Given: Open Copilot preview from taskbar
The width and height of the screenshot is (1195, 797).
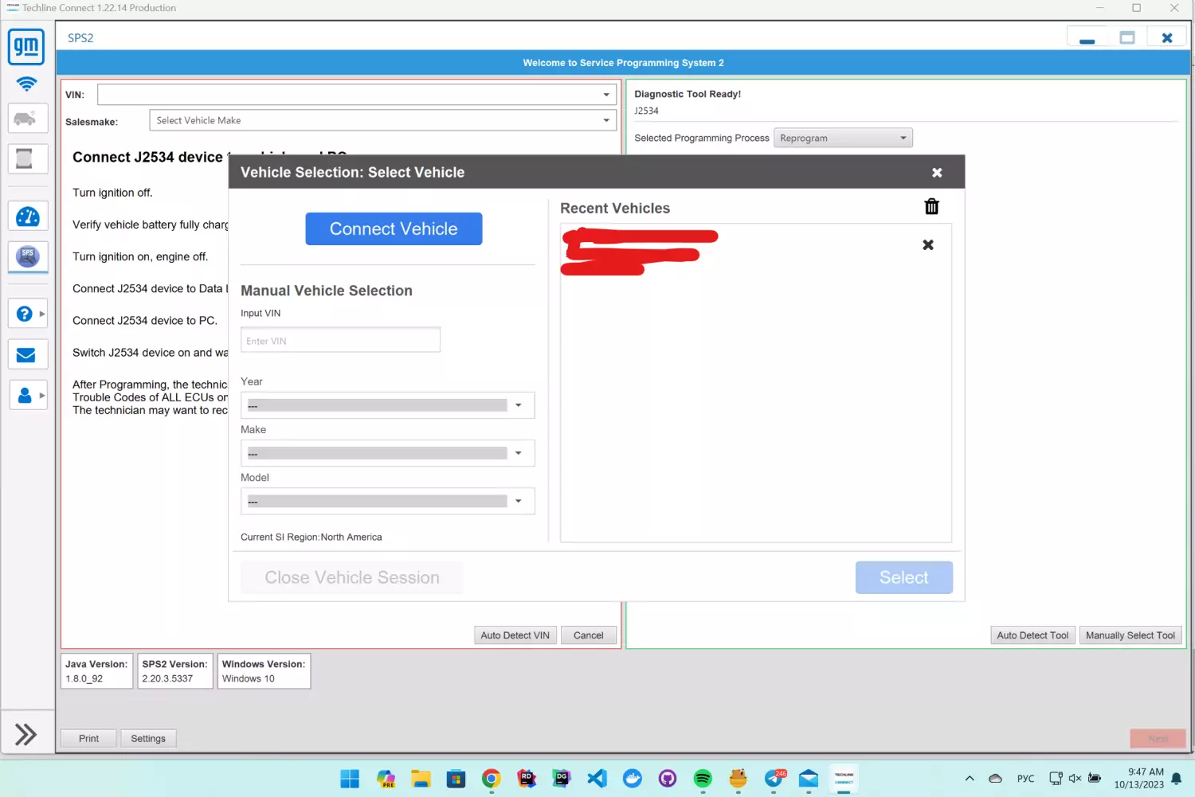Looking at the screenshot, I should point(386,779).
